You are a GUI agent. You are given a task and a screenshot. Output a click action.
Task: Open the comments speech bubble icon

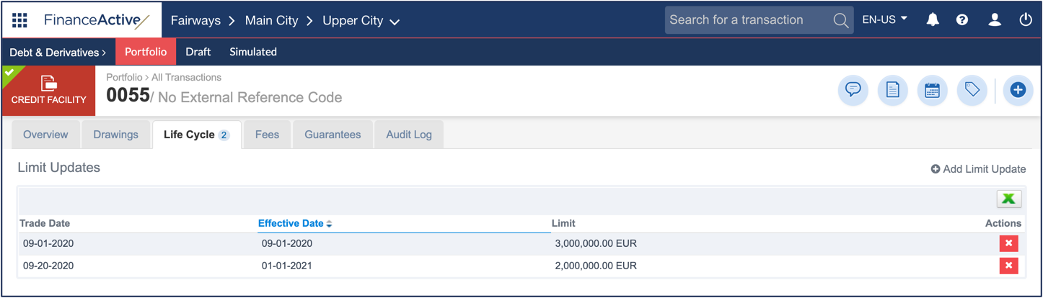click(853, 91)
